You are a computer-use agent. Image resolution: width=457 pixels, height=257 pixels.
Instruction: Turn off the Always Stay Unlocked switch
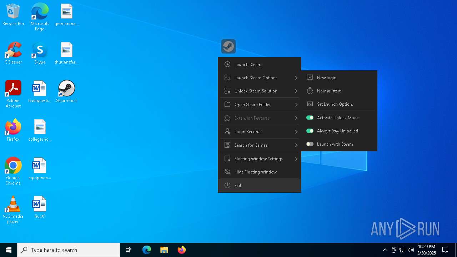[310, 131]
